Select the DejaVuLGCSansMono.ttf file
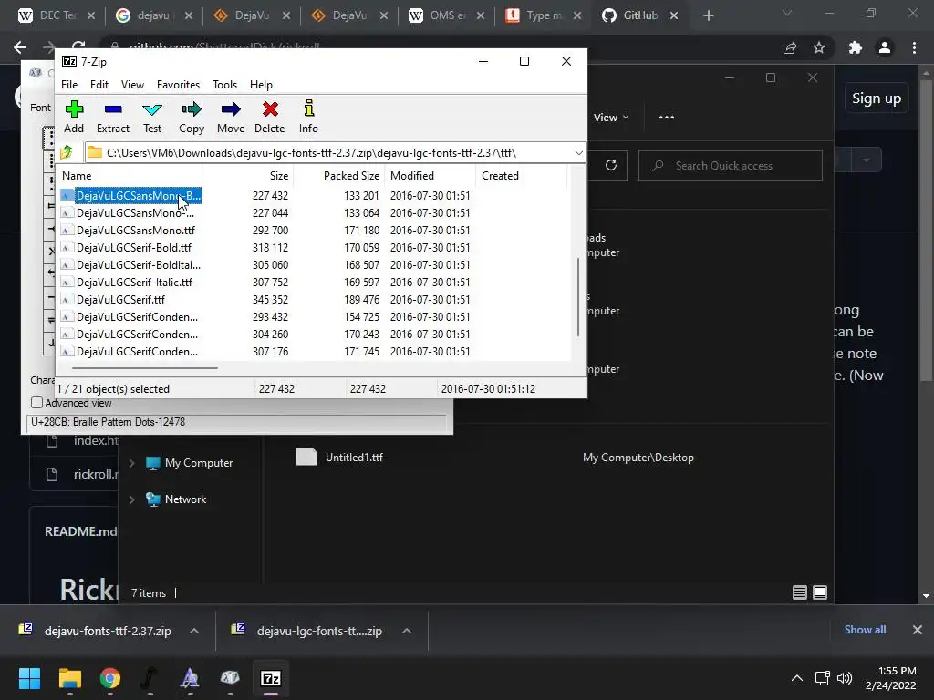This screenshot has height=700, width=934. coord(135,231)
